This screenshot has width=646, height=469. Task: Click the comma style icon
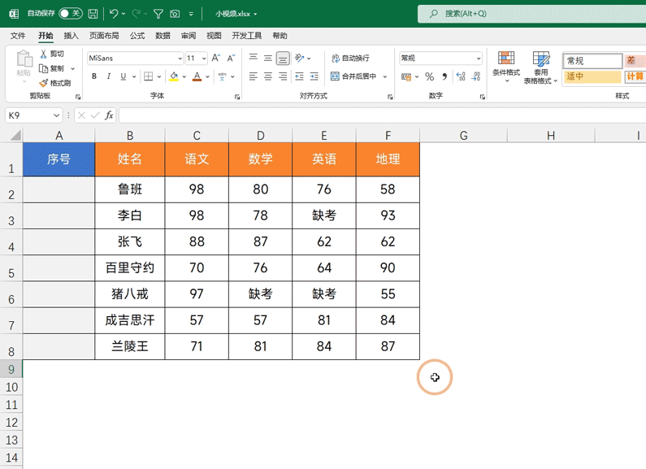tap(444, 76)
